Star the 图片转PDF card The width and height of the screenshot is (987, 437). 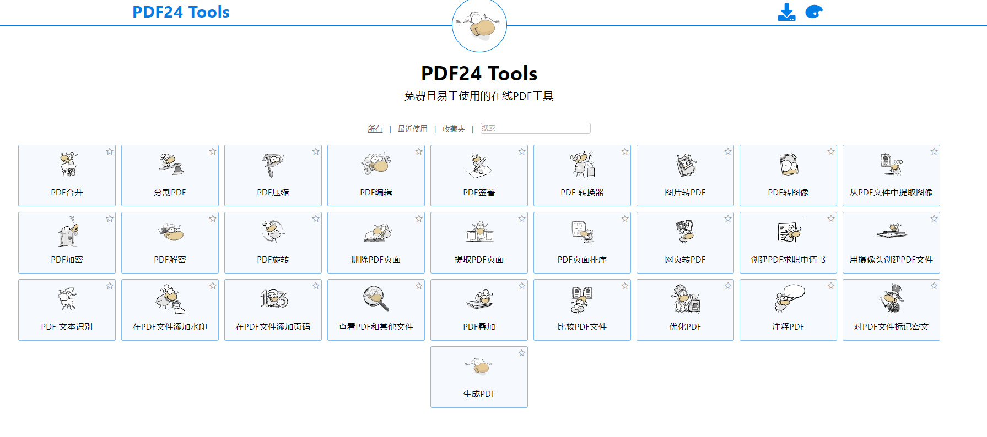728,151
